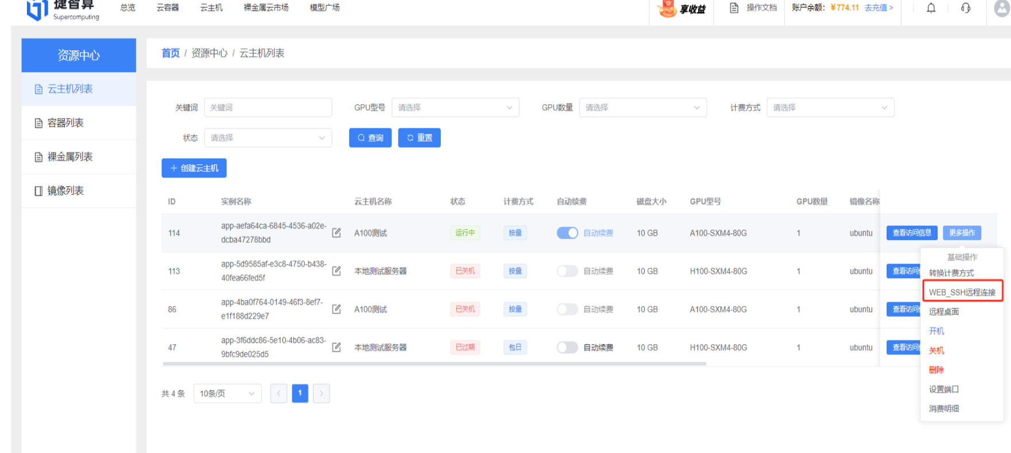
Task: Disable auto-renew toggle for A100测试 row 114
Action: [567, 233]
